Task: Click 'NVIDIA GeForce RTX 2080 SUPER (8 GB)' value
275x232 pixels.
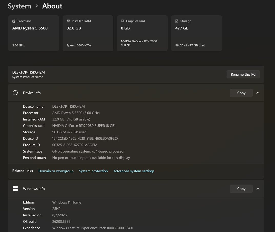Action: [x=84, y=126]
